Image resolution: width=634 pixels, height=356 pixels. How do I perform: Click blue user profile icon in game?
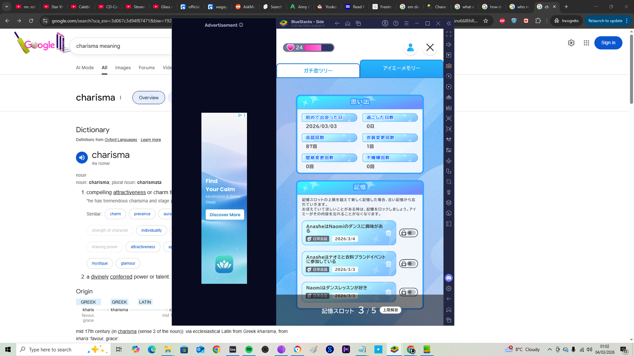[x=410, y=47]
